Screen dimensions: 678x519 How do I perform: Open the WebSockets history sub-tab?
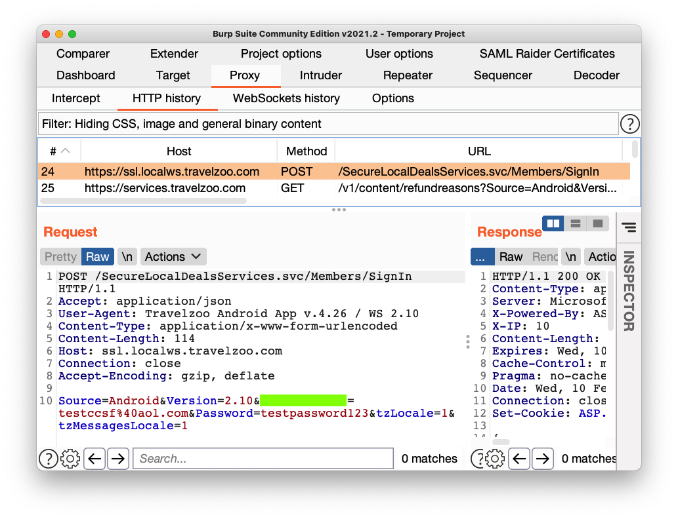[286, 98]
